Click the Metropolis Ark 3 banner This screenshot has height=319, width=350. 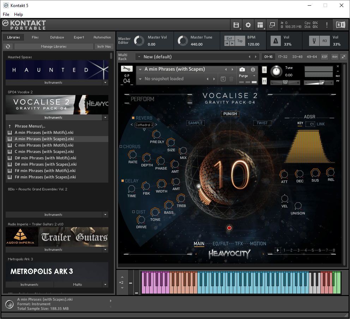tap(57, 272)
